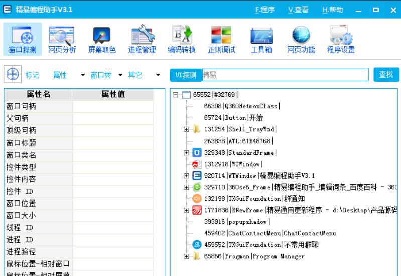Click the 父句柄 property row
401x276 pixels.
tap(79, 118)
